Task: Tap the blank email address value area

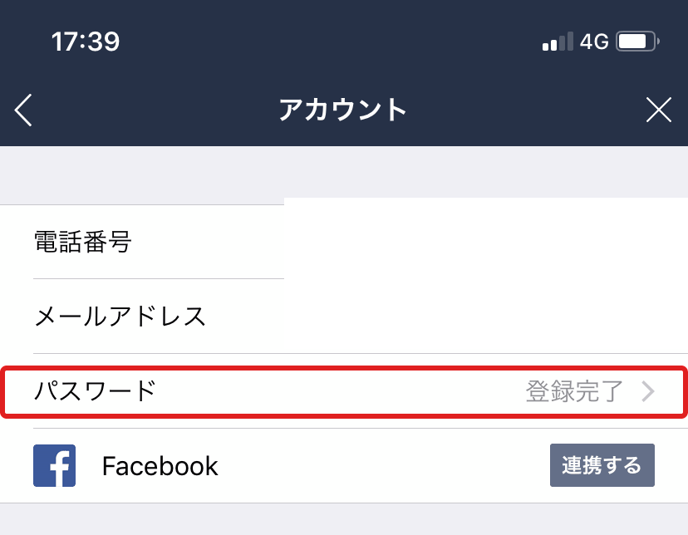Action: (x=448, y=317)
